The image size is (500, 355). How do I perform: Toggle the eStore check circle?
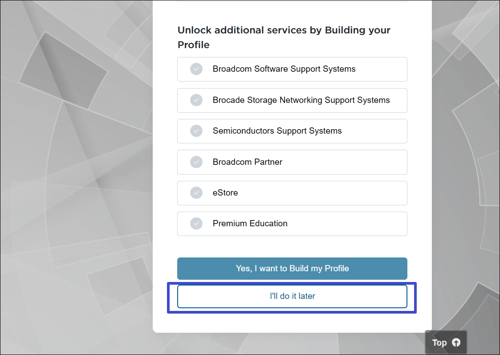[x=196, y=193]
